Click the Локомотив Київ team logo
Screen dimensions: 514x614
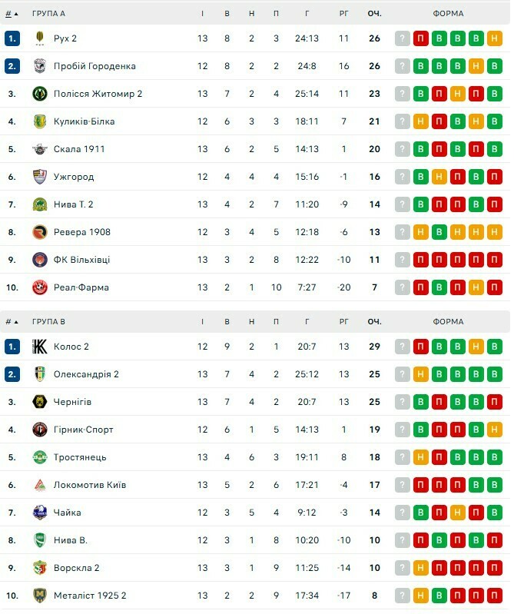click(x=40, y=485)
